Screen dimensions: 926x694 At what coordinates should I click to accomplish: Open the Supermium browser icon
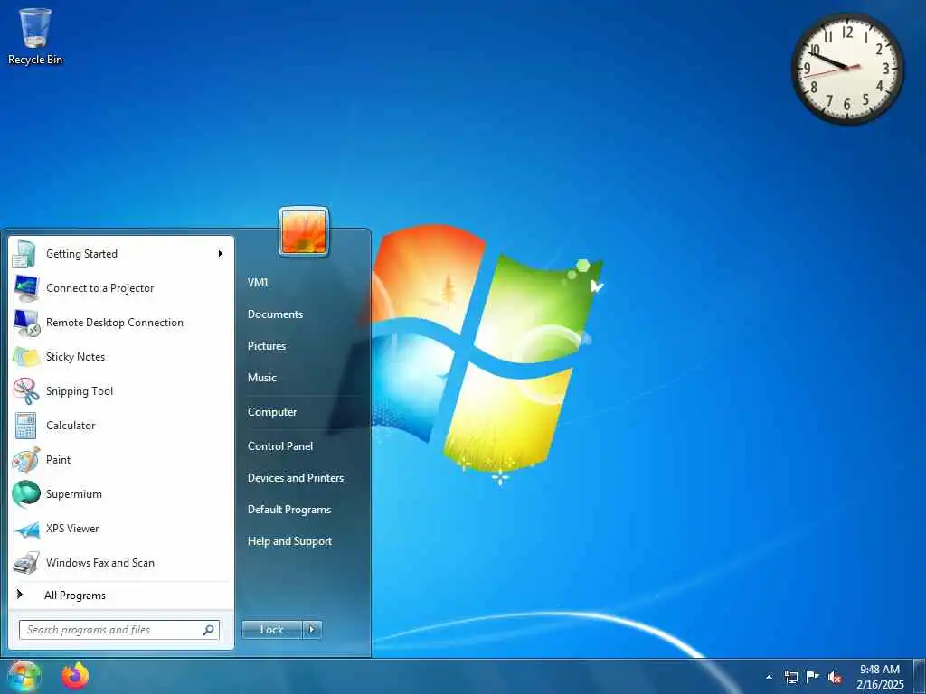[25, 494]
